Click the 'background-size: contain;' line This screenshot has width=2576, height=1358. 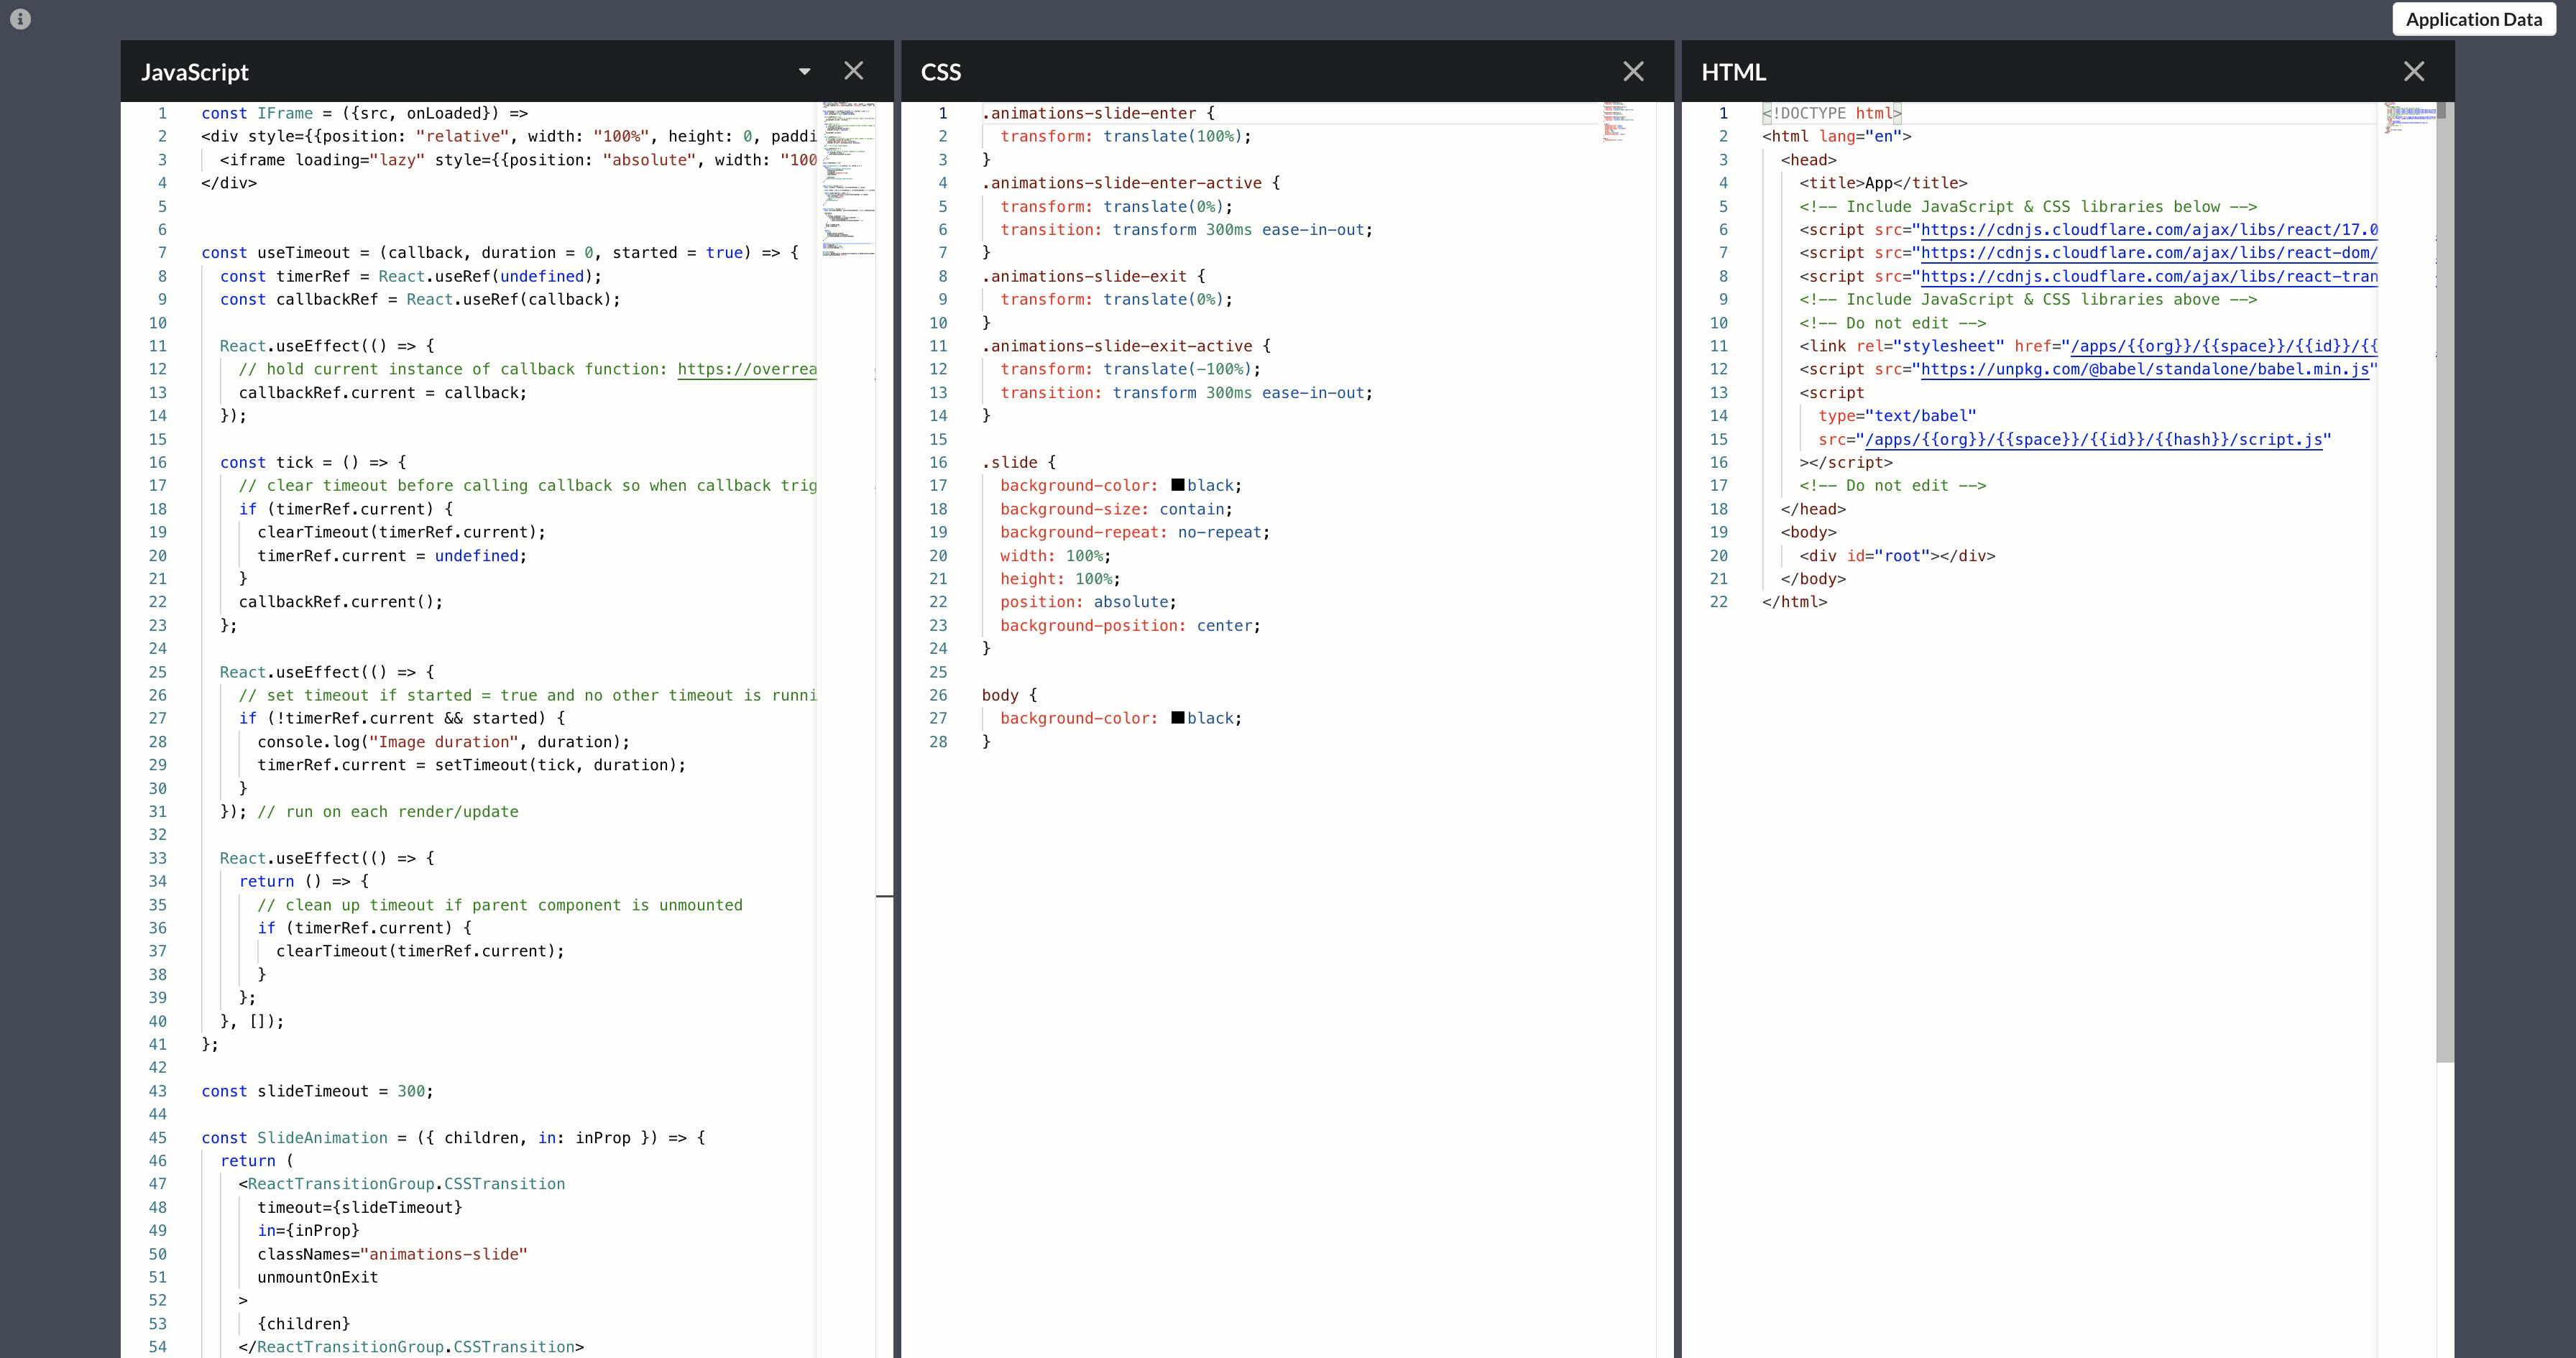[x=1117, y=509]
